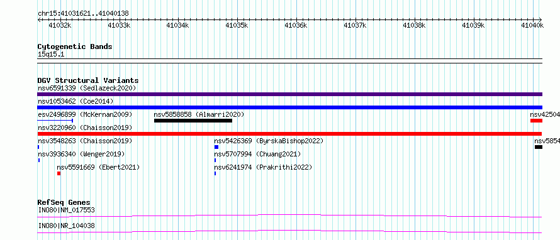560x240 pixels.
Task: Click the nsv6241974 (Prakrithi2022) blue marker
Action: [x=215, y=173]
